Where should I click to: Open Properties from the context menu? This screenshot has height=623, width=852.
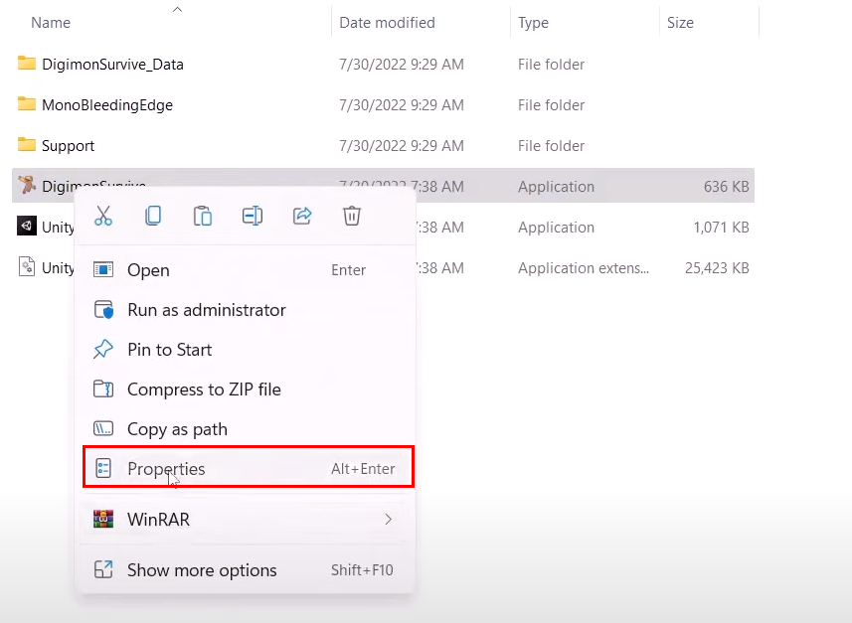coord(166,469)
